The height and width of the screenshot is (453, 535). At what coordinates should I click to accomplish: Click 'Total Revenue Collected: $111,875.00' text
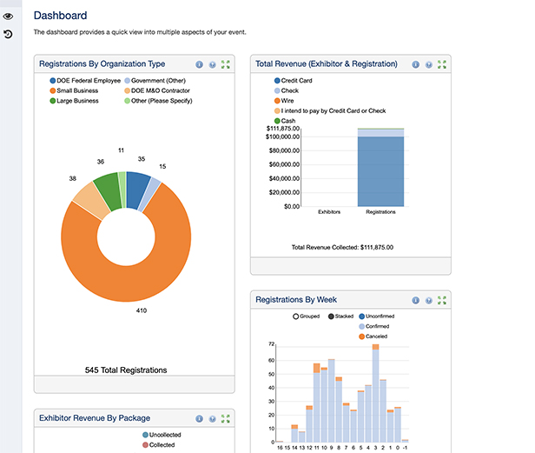point(342,247)
